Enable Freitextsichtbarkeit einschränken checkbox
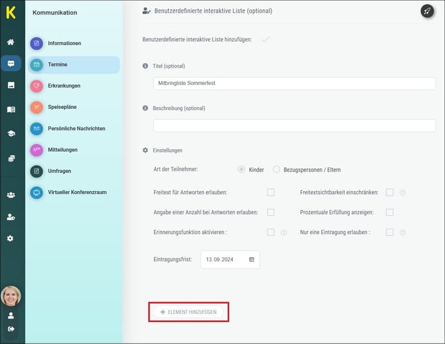The height and width of the screenshot is (344, 445). (389, 192)
